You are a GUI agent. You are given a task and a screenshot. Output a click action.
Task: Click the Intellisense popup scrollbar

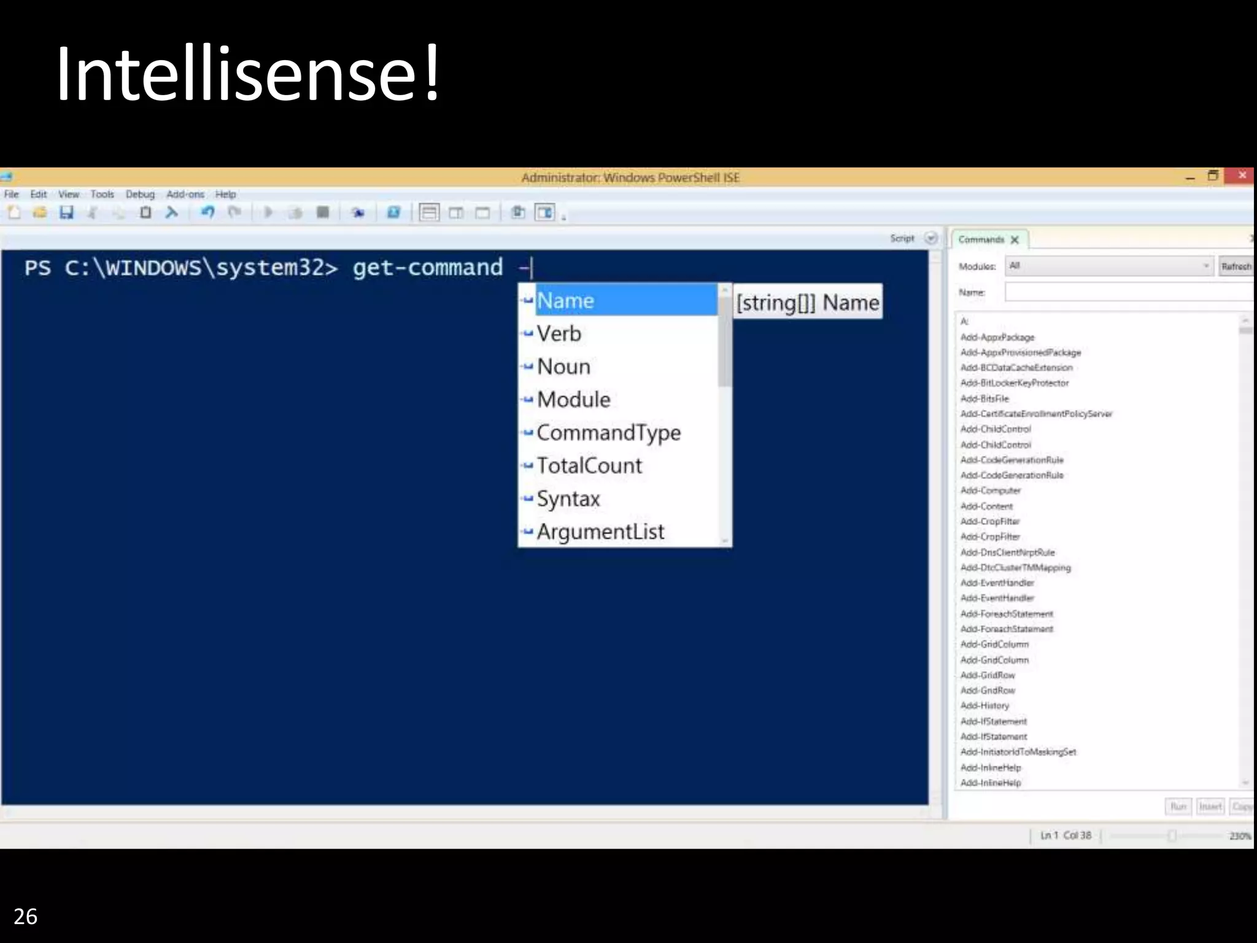point(725,415)
